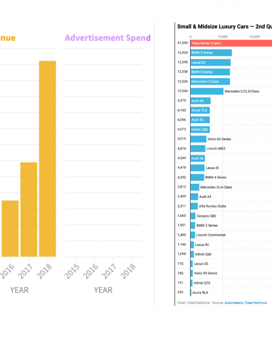Screen dimensions: 272x363
Task: Click the 6,375 sales value
Action: [182, 100]
